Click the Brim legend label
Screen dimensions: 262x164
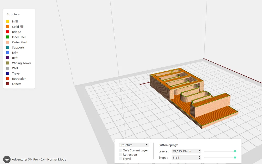pyautogui.click(x=15, y=52)
